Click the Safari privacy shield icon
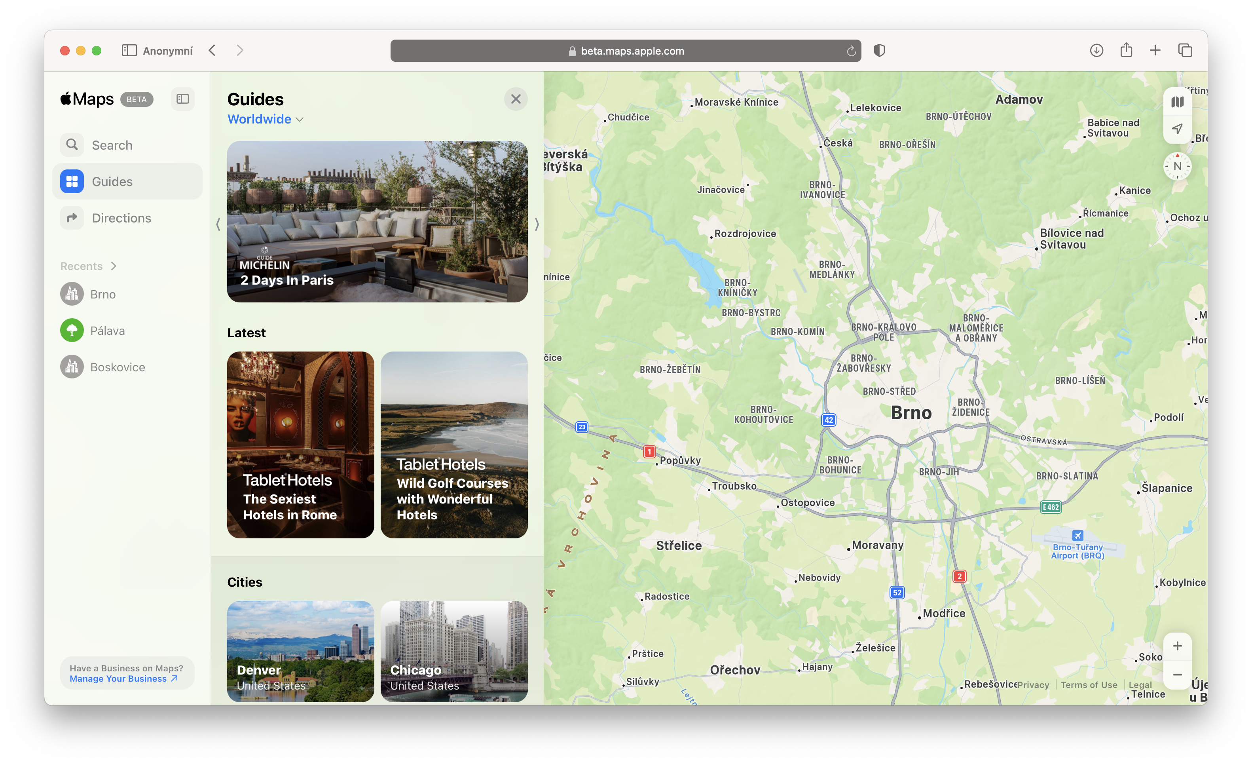The height and width of the screenshot is (764, 1252). point(879,50)
